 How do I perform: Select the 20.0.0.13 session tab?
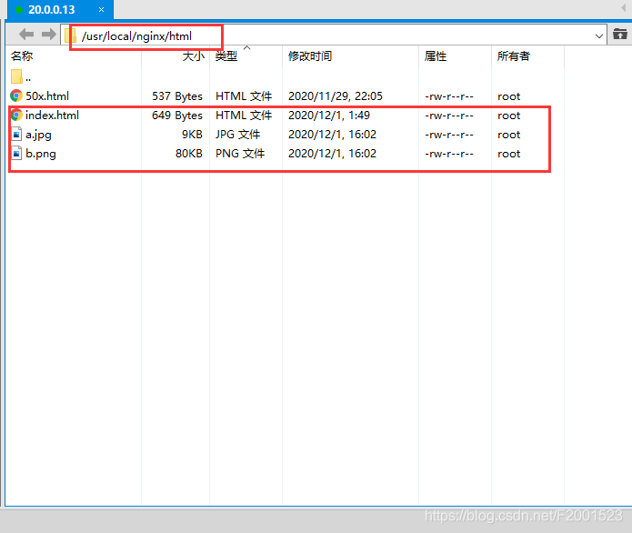tap(60, 10)
